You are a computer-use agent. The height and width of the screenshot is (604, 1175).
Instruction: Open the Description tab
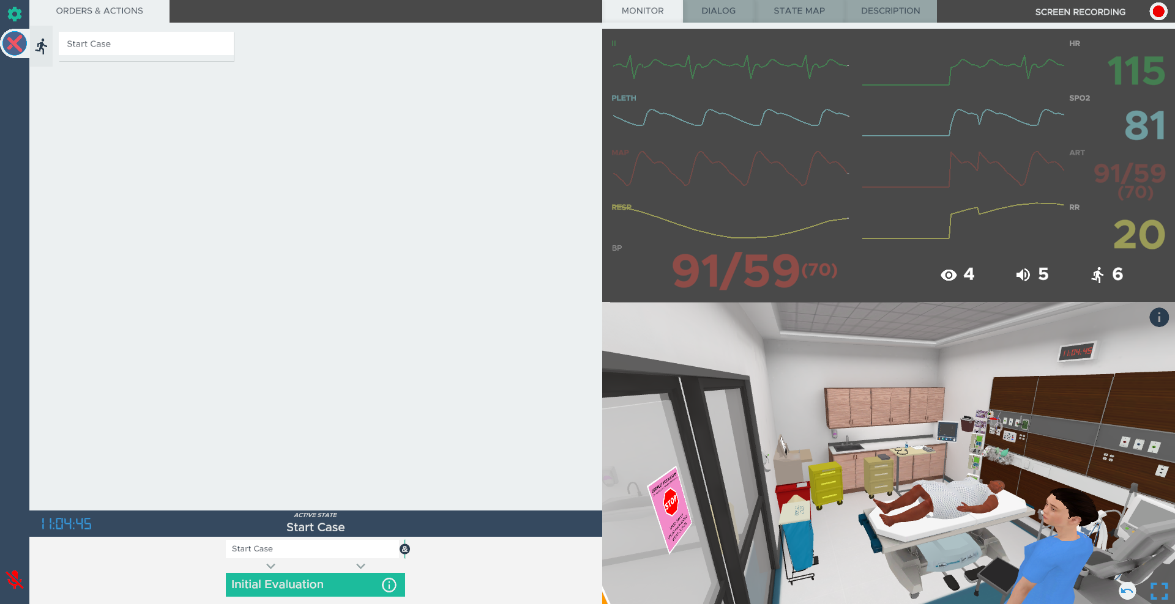click(x=890, y=11)
